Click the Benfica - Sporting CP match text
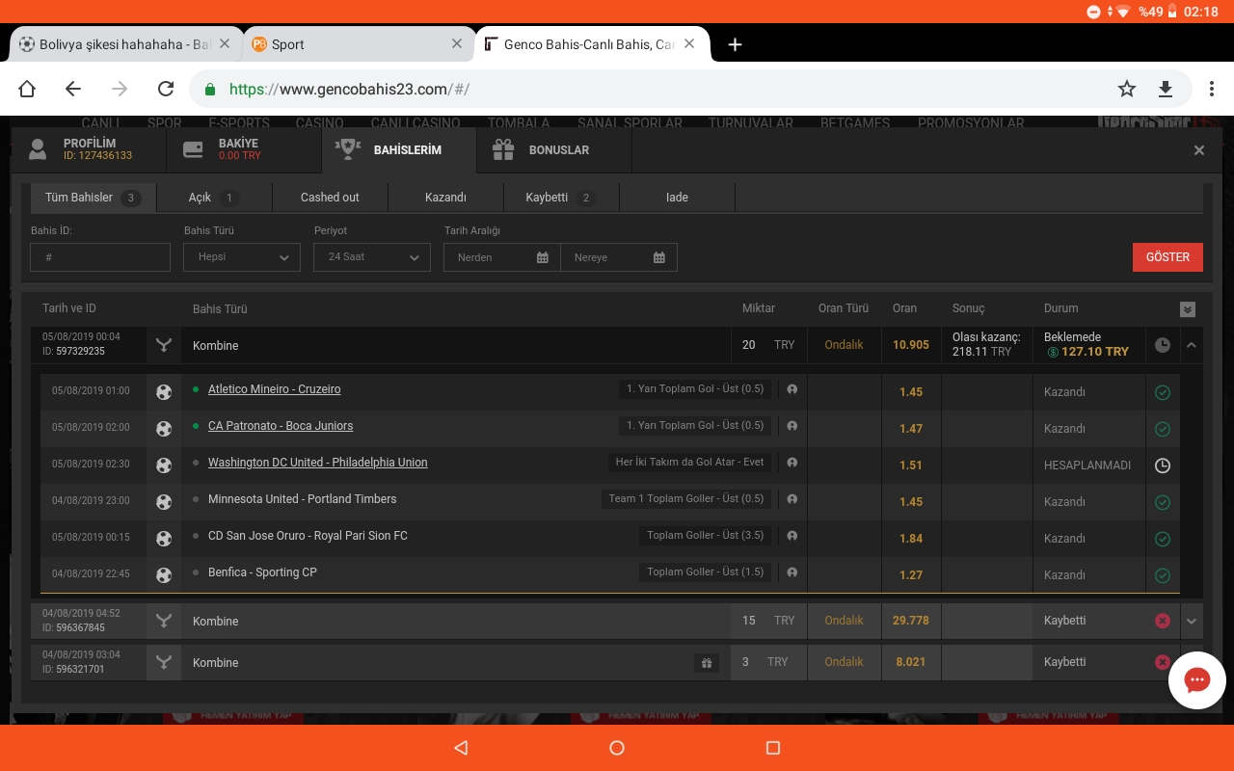This screenshot has width=1234, height=771. point(262,572)
